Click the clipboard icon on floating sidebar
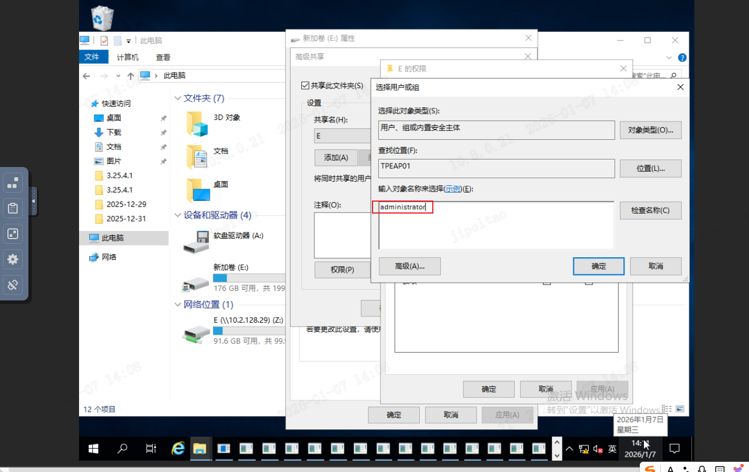Screen dimensions: 749x472 pos(13,208)
